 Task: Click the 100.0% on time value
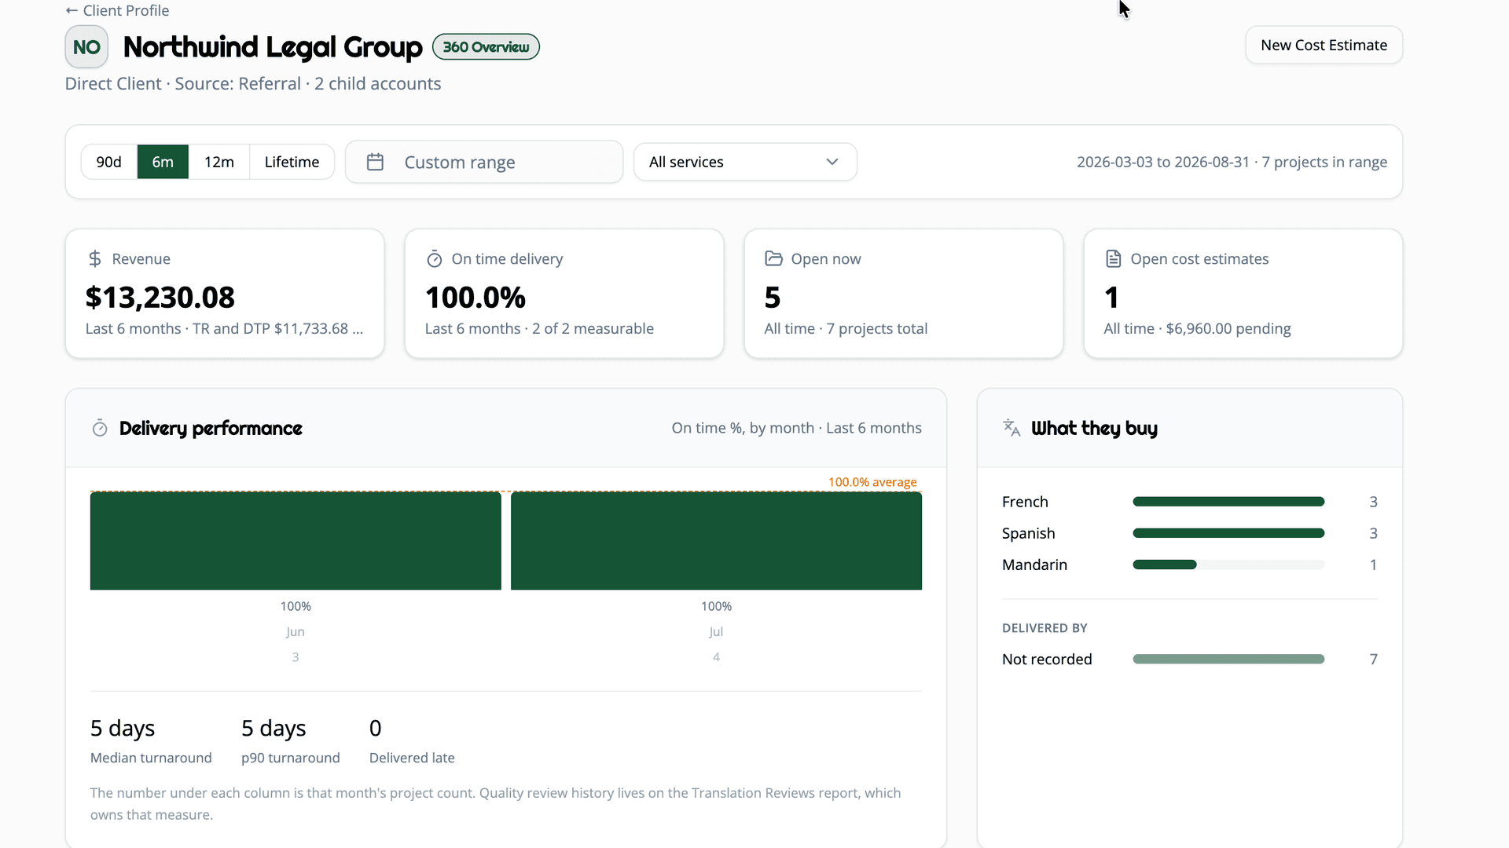tap(475, 298)
